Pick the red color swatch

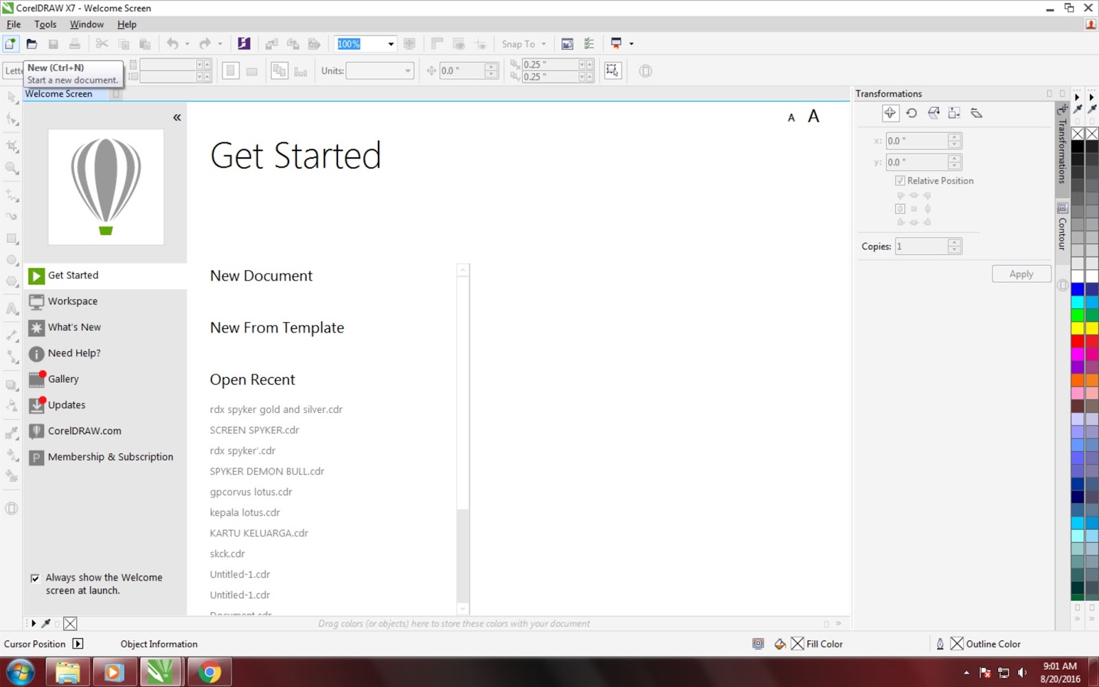click(x=1078, y=340)
